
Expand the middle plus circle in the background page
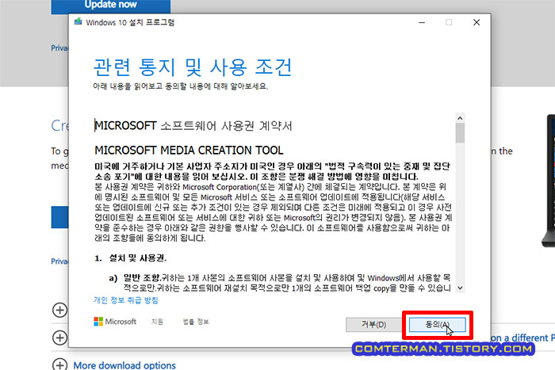(59, 337)
